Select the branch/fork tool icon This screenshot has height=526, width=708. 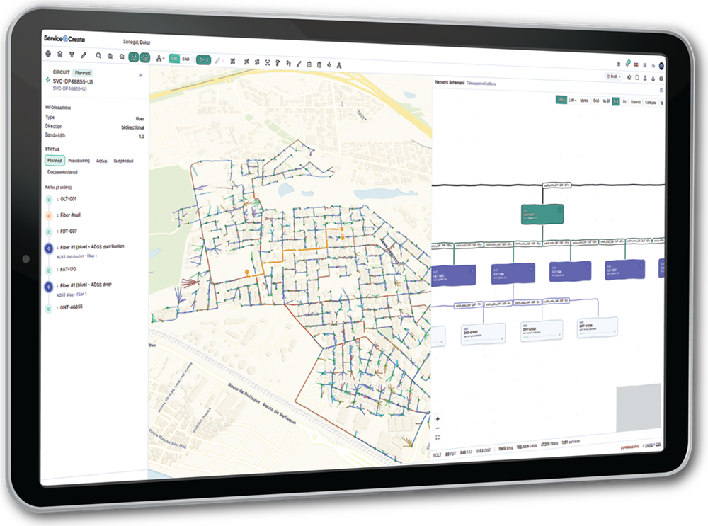[72, 55]
